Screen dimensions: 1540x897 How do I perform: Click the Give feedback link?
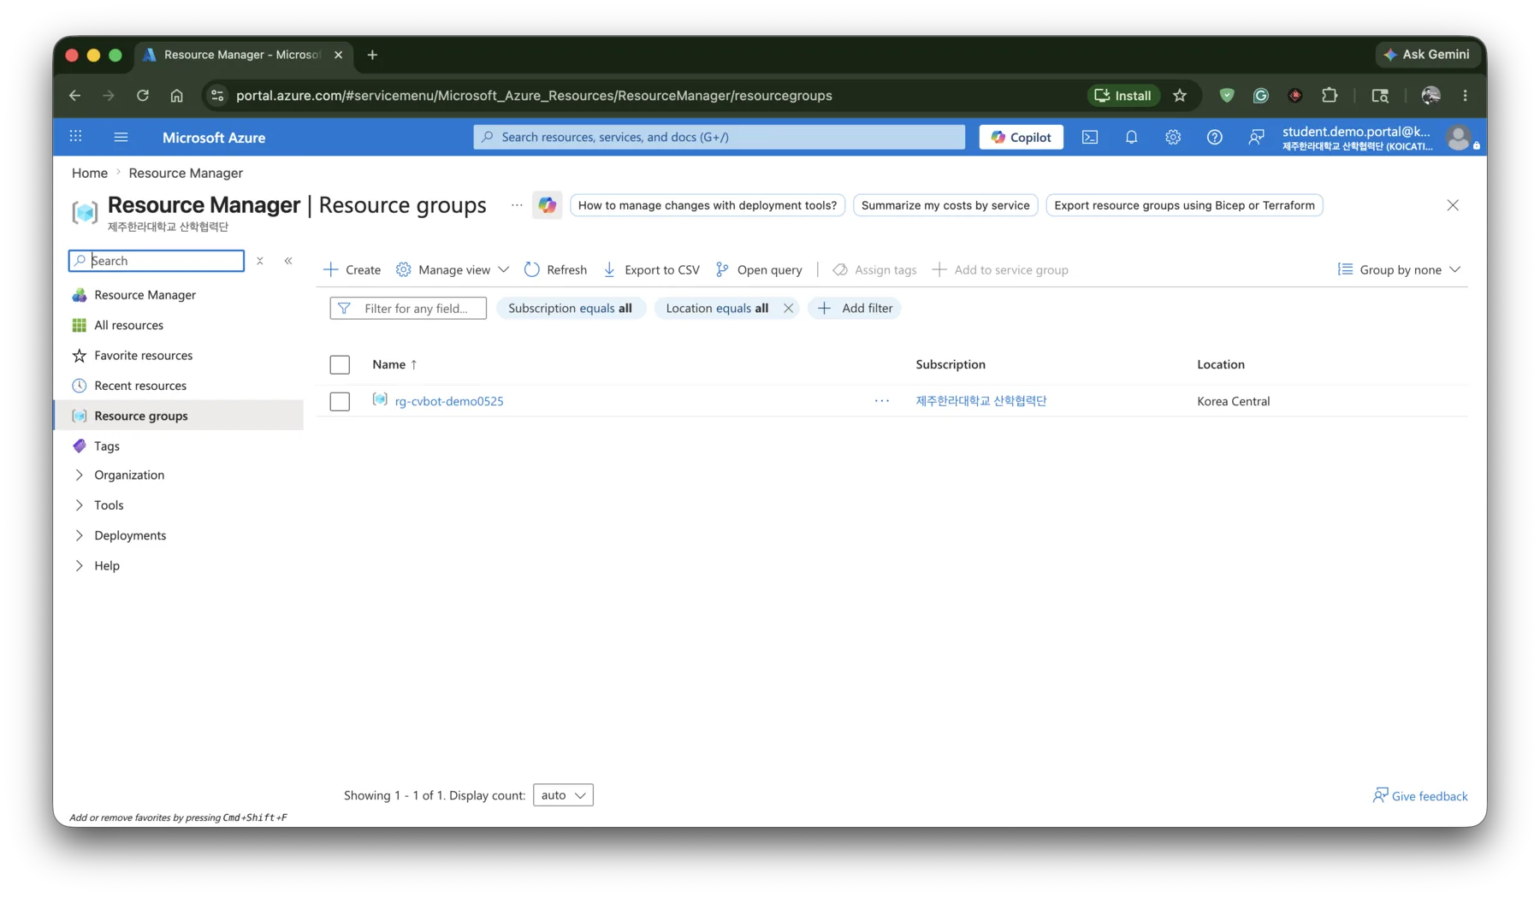point(1420,796)
